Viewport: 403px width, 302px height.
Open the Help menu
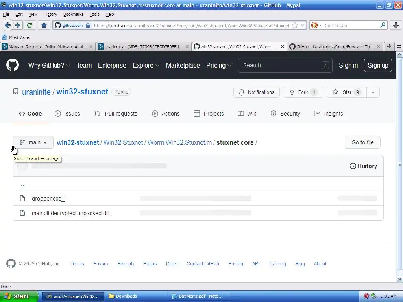tap(109, 14)
